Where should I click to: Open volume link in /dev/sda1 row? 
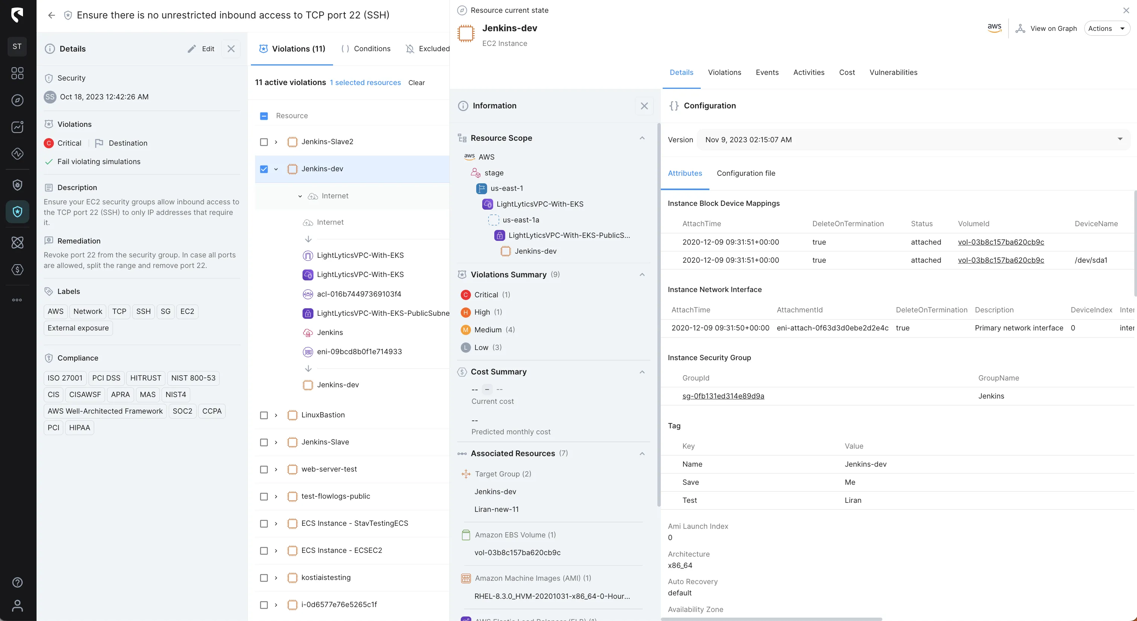1001,260
